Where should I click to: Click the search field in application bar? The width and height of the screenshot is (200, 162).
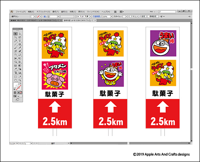(167, 12)
